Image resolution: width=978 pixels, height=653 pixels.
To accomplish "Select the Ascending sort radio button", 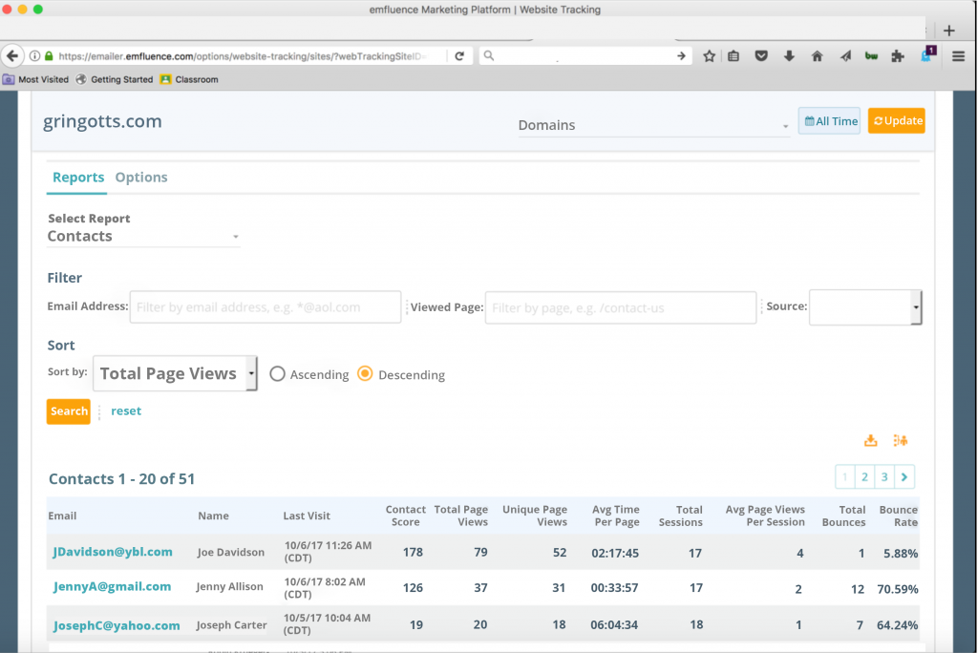I will (277, 374).
